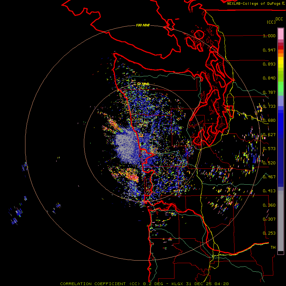Select the 0.307 scale value

point(269,219)
